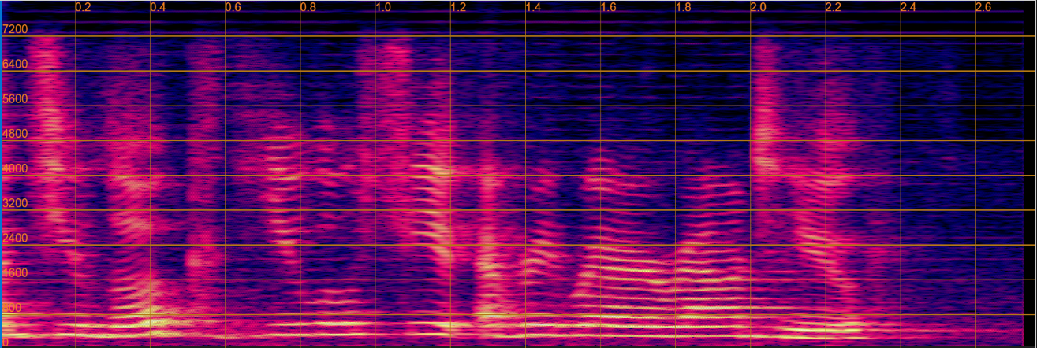Click the 4000 Hz frequency label
The image size is (1037, 348).
coord(15,168)
